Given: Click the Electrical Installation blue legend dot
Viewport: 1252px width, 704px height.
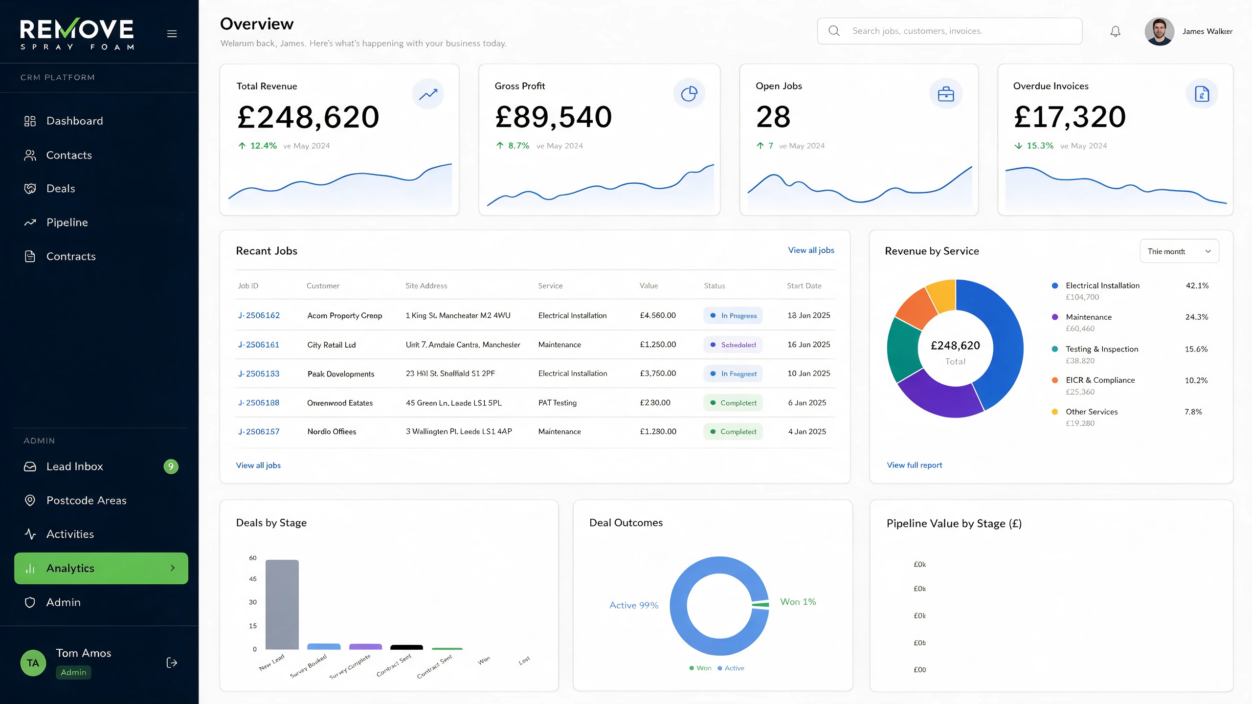Looking at the screenshot, I should click(x=1055, y=286).
